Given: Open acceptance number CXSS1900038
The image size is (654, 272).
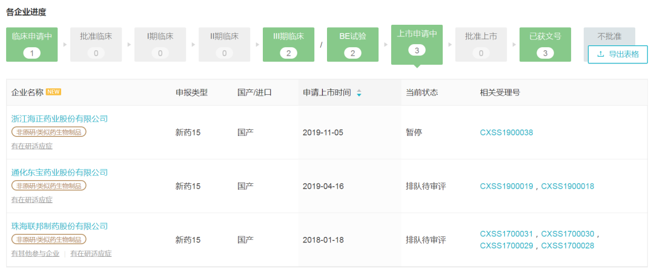Looking at the screenshot, I should point(507,132).
